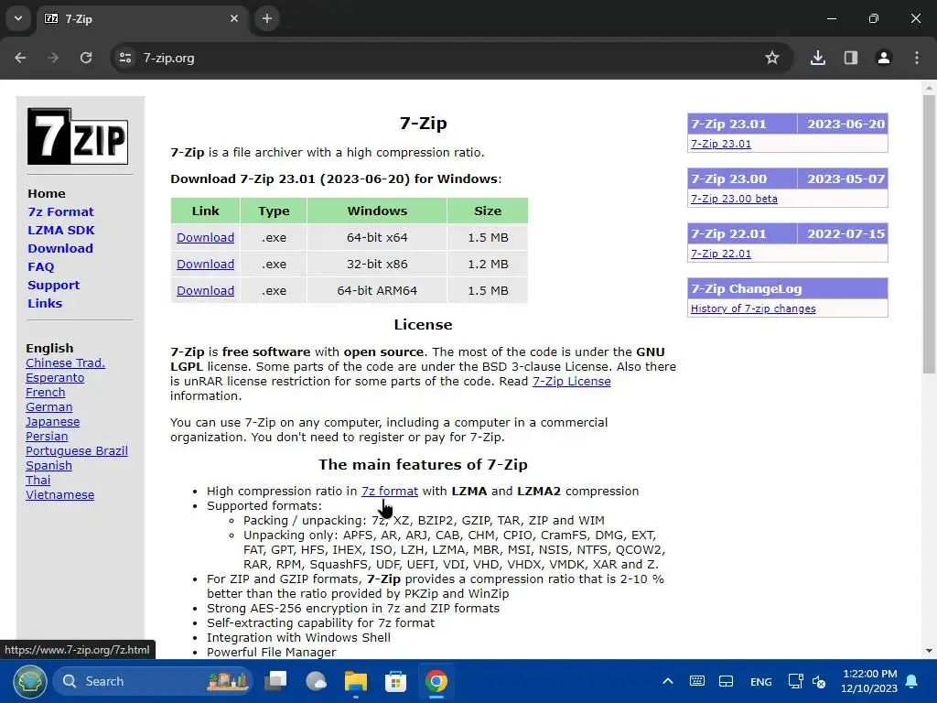Select the 7-Zip browser tab
937x703 pixels.
pos(141,19)
